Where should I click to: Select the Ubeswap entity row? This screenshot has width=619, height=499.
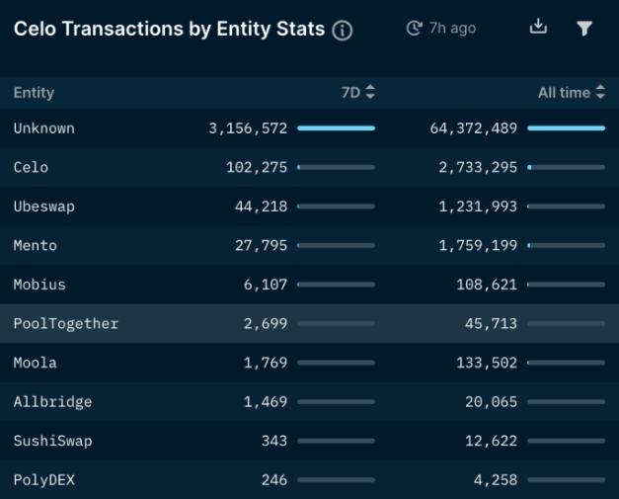310,207
